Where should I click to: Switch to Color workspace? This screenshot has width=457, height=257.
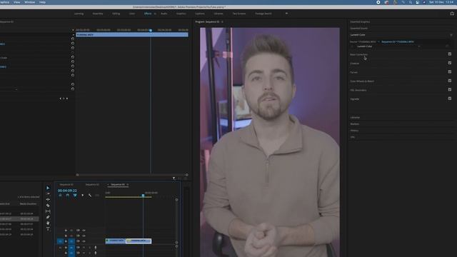tap(132, 14)
